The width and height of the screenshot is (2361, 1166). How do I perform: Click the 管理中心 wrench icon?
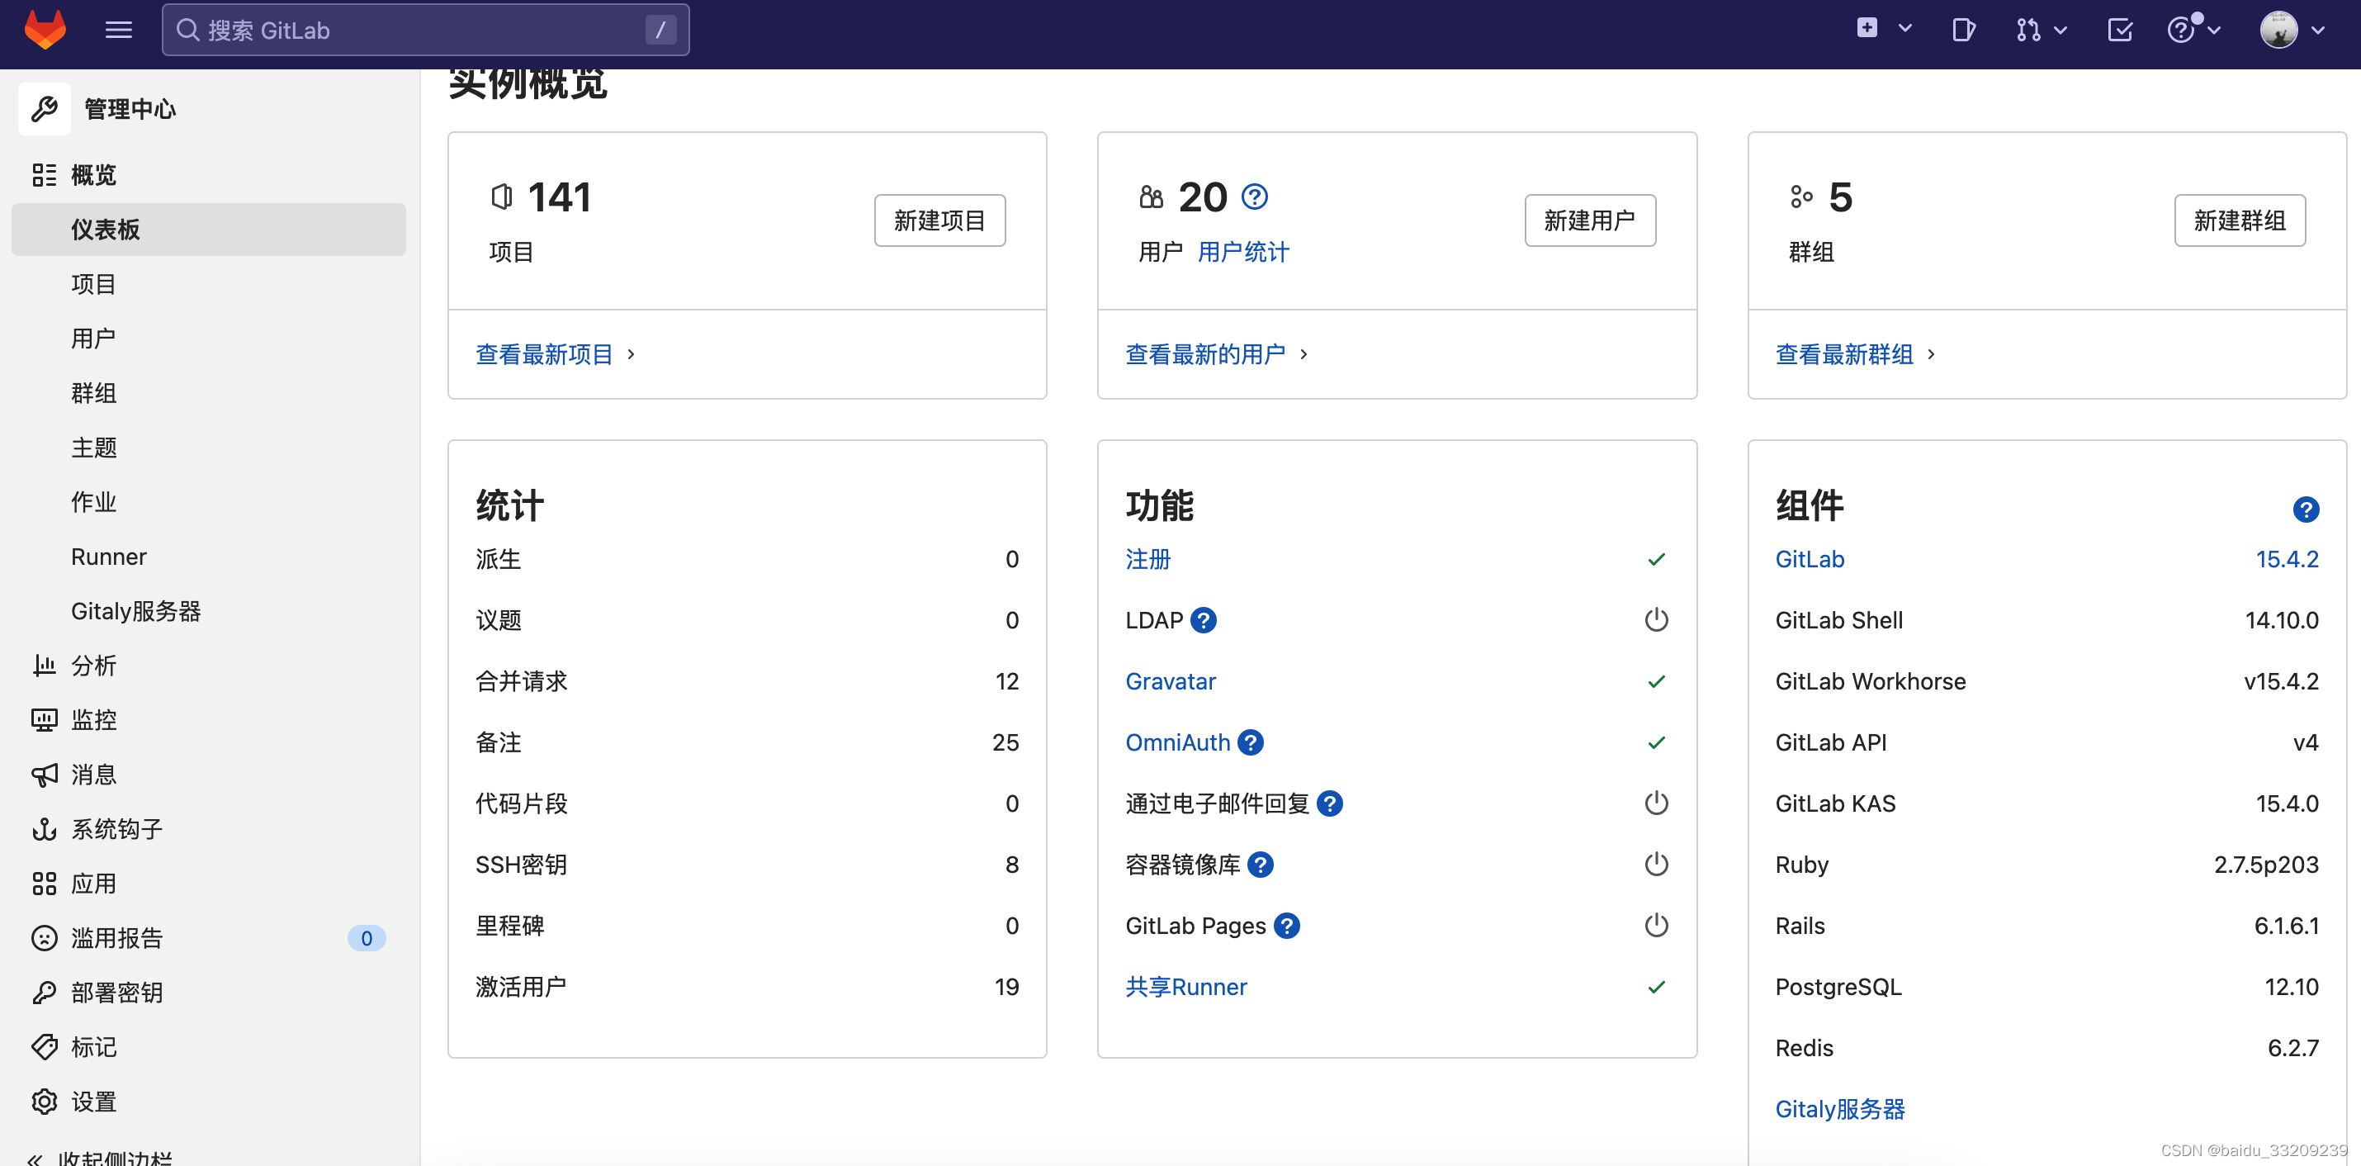point(44,109)
